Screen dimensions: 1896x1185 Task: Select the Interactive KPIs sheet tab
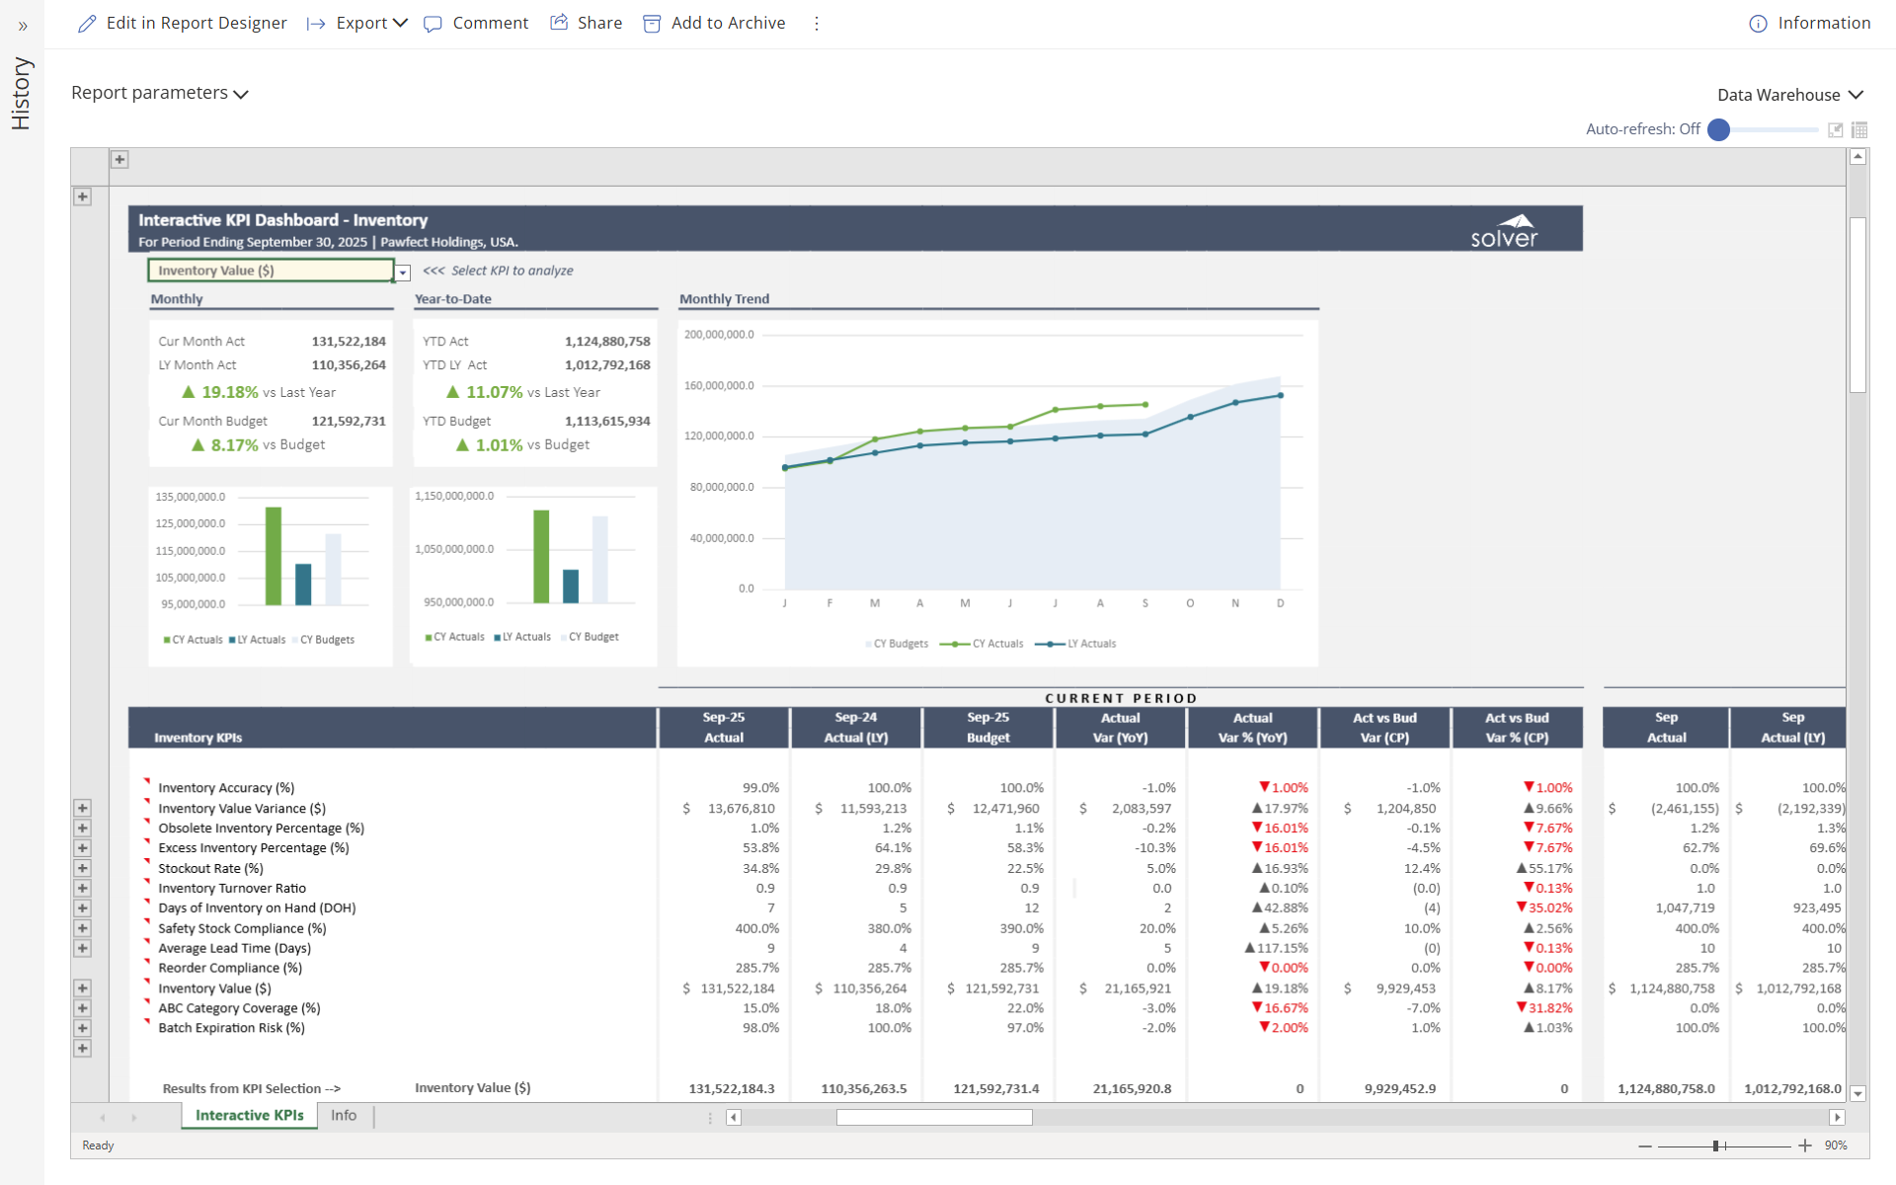tap(249, 1115)
